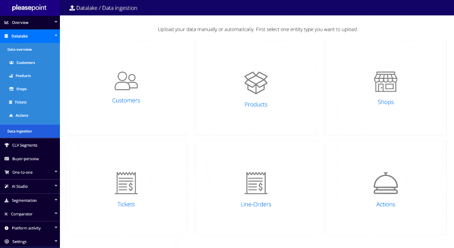Select the large Tickets receipt icon
Image resolution: width=454 pixels, height=248 pixels.
(126, 183)
